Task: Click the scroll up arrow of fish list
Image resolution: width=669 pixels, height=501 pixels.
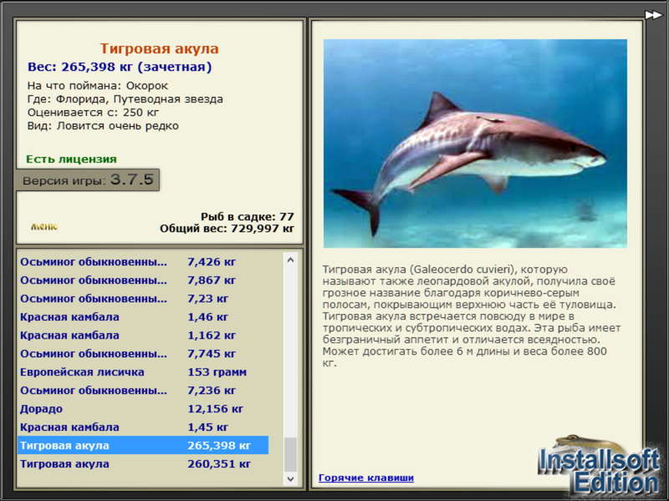Action: [x=290, y=260]
